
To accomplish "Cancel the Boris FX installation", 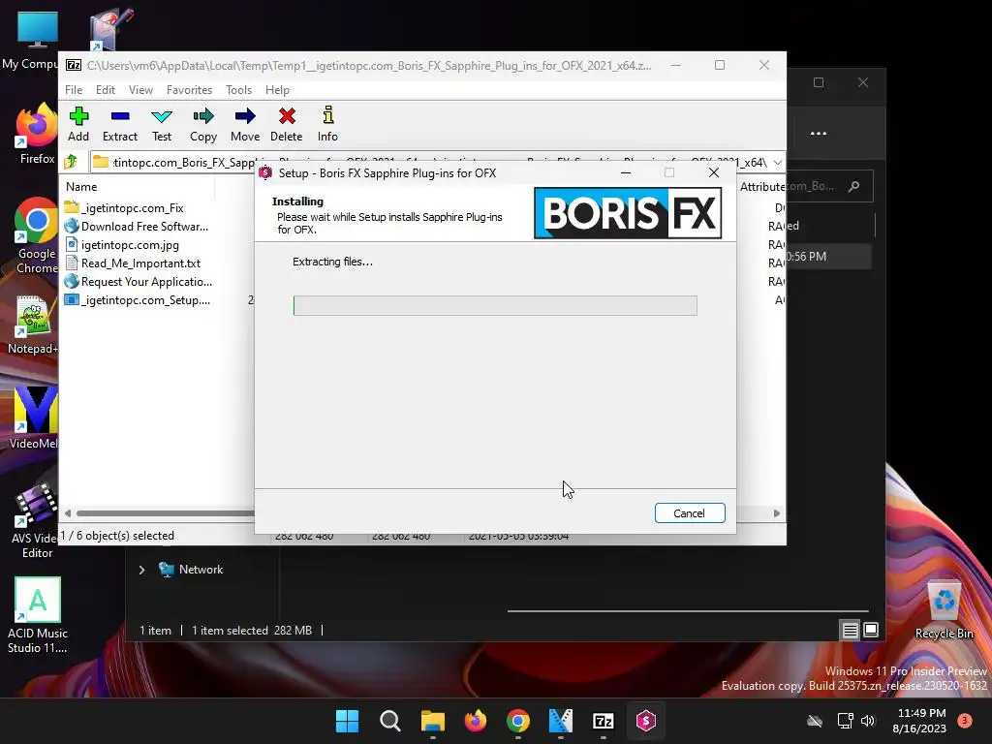I will click(x=690, y=513).
